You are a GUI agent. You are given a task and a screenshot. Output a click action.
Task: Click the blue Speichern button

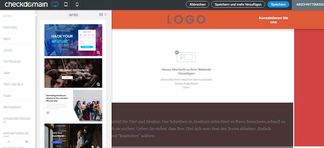click(278, 4)
